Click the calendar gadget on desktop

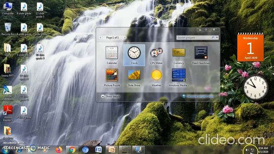click(250, 47)
